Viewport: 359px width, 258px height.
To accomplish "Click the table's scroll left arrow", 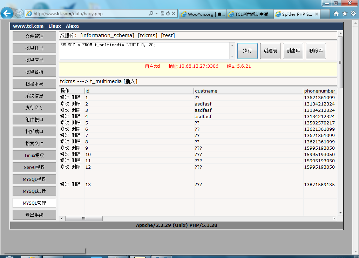I will tap(62, 219).
